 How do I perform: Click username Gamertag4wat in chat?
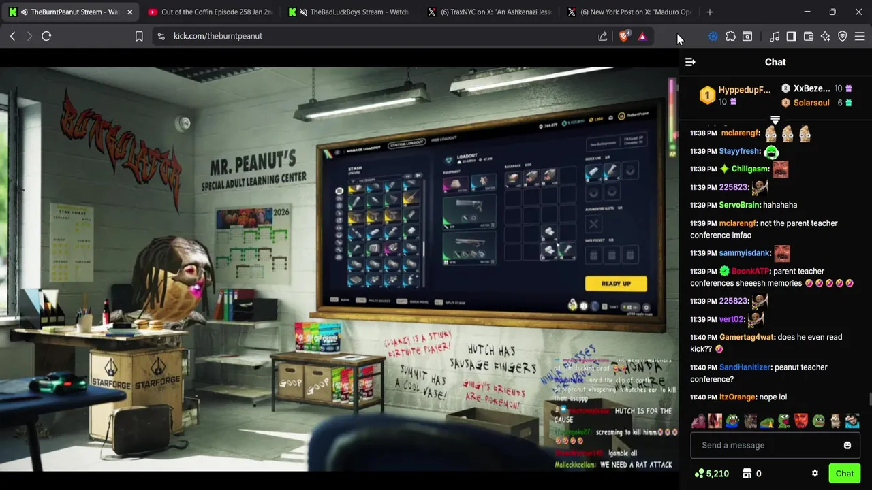point(747,337)
